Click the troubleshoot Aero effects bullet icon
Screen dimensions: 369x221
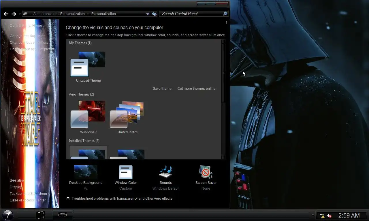(68, 199)
